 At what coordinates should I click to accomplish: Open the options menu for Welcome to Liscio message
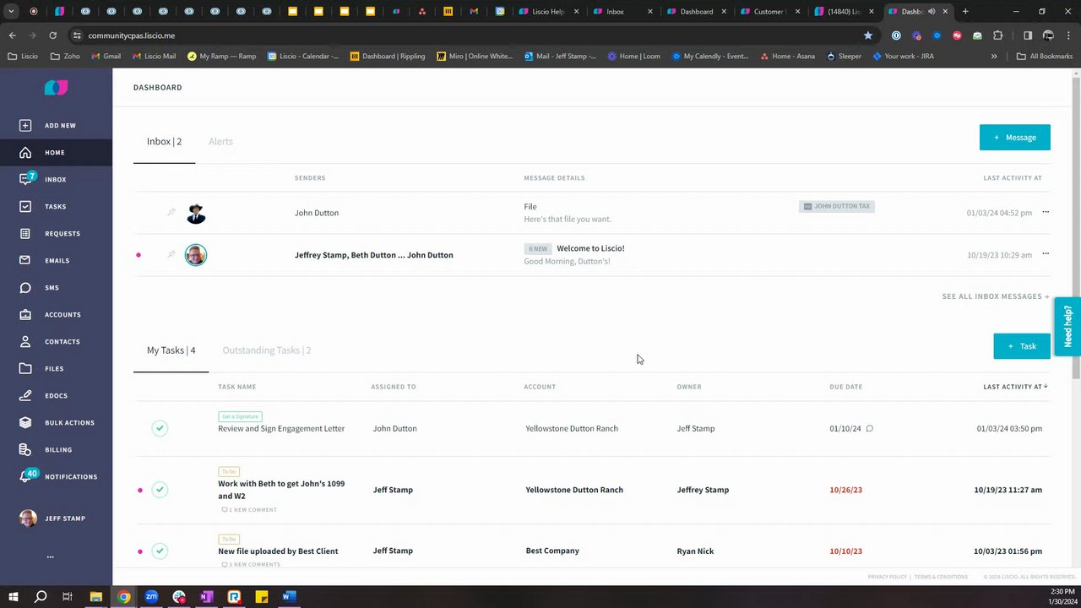(1046, 254)
